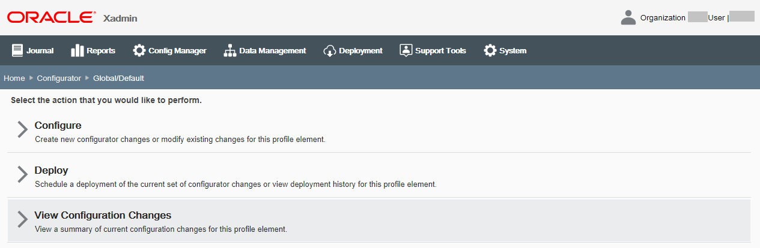Click the Data Management hierarchy icon

pos(230,50)
